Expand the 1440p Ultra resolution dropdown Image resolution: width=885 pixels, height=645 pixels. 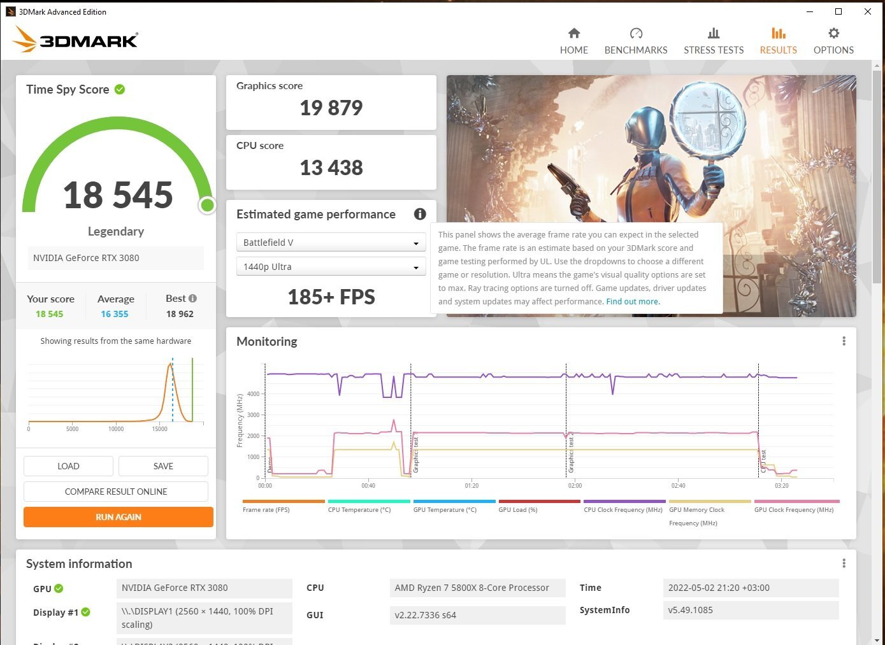click(x=331, y=267)
